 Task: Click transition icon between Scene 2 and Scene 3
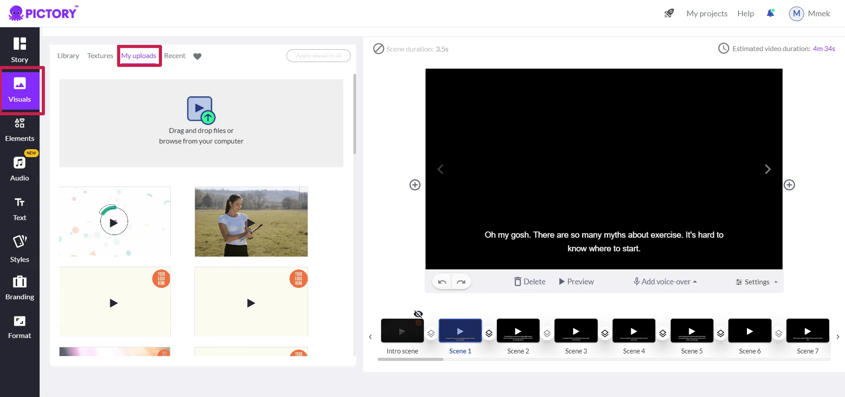click(x=547, y=334)
